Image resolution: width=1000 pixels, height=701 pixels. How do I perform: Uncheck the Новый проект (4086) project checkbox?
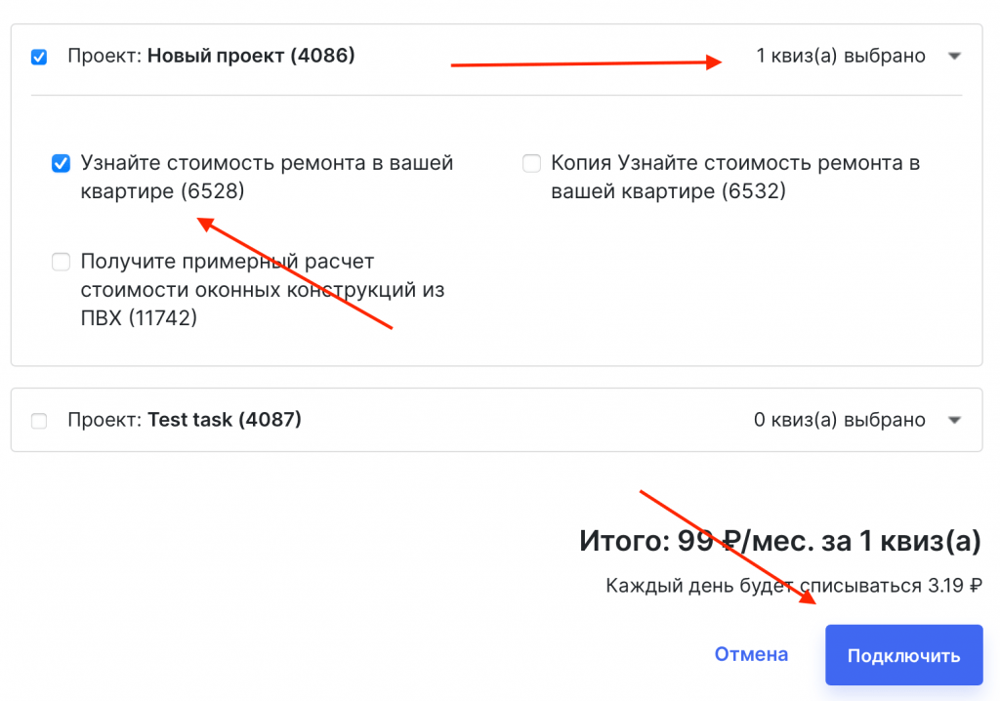39,57
